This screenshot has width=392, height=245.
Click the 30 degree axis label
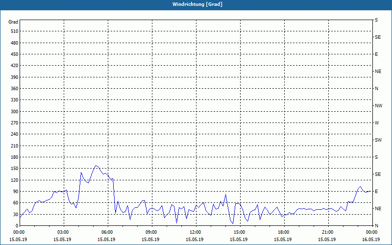click(x=16, y=214)
